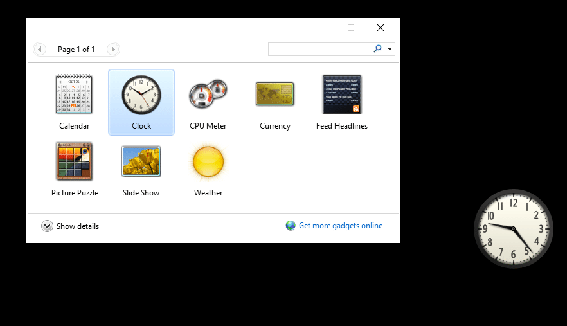Click the magnifying glass search icon
This screenshot has height=326, width=567.
377,49
